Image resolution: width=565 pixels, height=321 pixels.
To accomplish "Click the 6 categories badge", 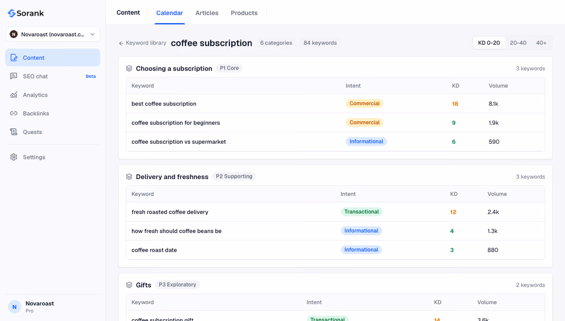I will click(x=276, y=43).
